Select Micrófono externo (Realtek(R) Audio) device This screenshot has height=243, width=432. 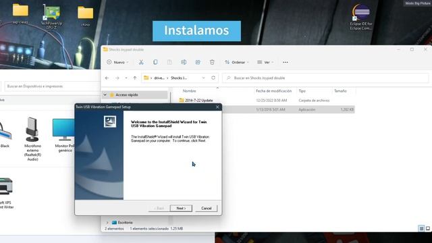point(32,139)
